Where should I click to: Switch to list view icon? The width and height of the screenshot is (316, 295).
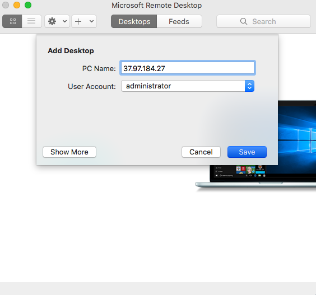pyautogui.click(x=31, y=21)
